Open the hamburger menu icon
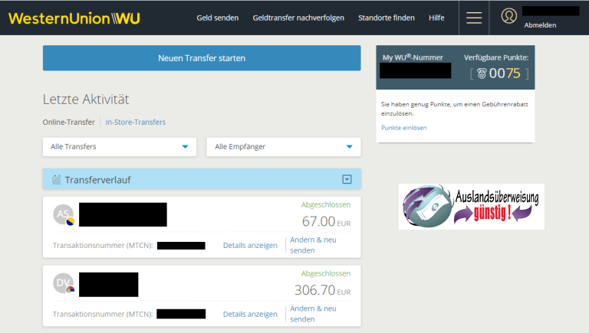The width and height of the screenshot is (589, 333). tap(474, 18)
